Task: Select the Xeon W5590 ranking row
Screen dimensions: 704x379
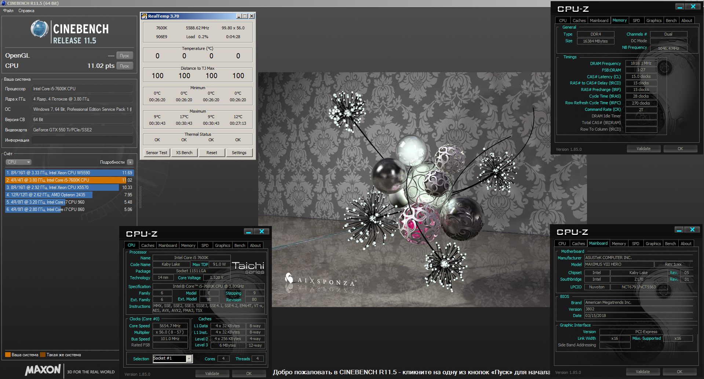Action: click(69, 172)
